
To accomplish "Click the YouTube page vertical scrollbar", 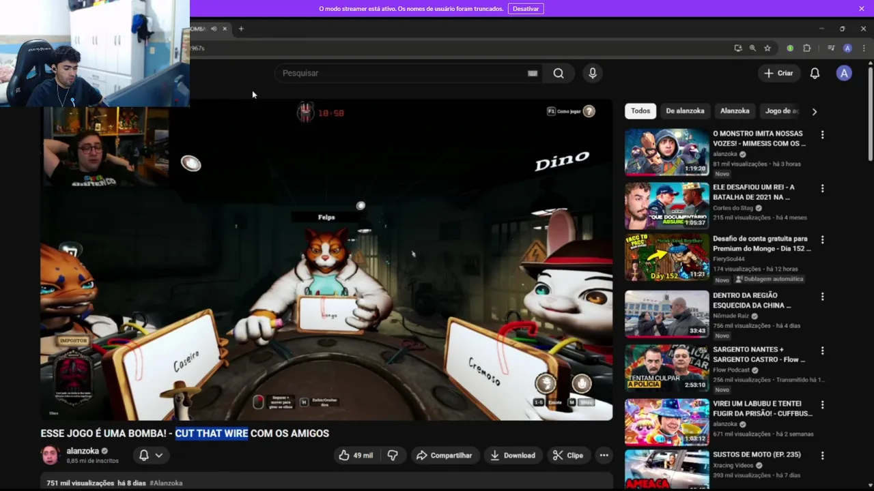I will pyautogui.click(x=870, y=113).
